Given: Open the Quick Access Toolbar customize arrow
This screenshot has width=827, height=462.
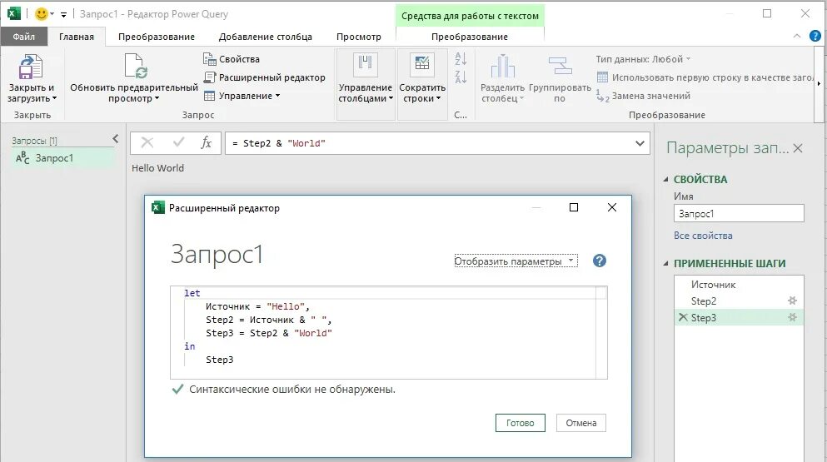Looking at the screenshot, I should point(63,15).
